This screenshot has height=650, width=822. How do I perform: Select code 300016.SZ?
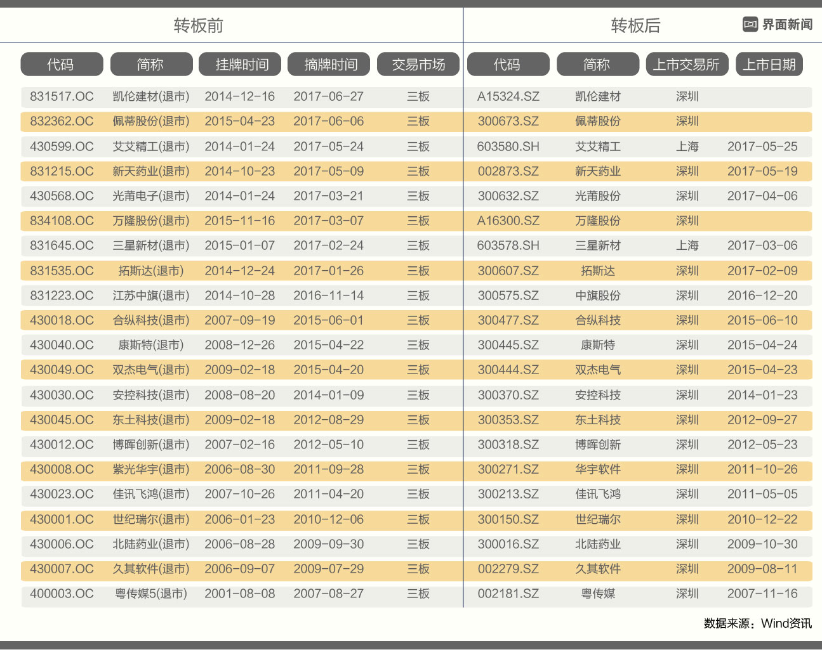click(508, 544)
